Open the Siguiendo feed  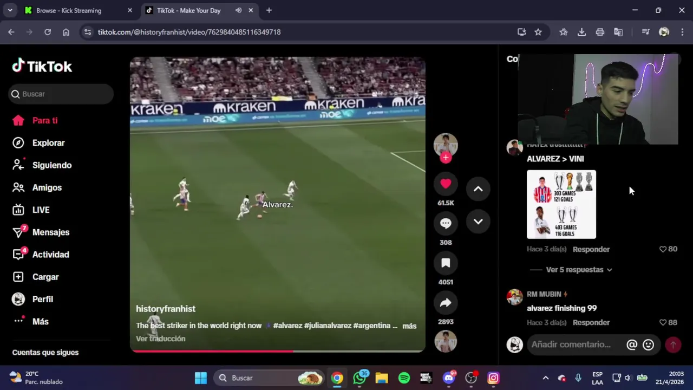point(42,165)
